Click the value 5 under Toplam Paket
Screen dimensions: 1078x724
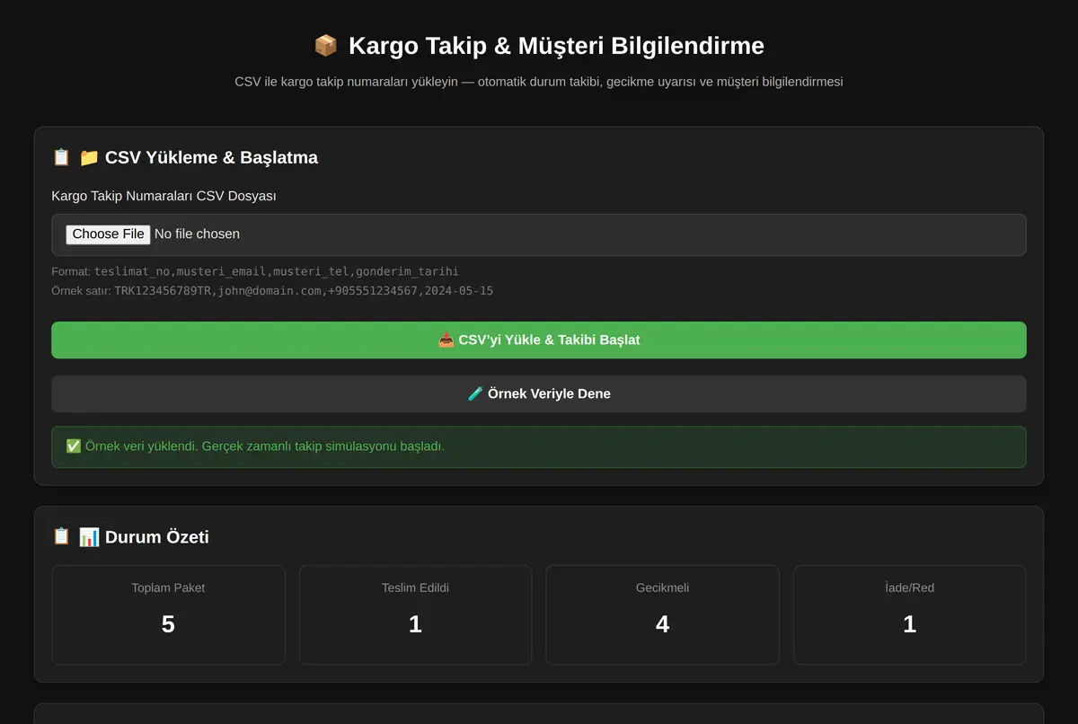pyautogui.click(x=168, y=624)
